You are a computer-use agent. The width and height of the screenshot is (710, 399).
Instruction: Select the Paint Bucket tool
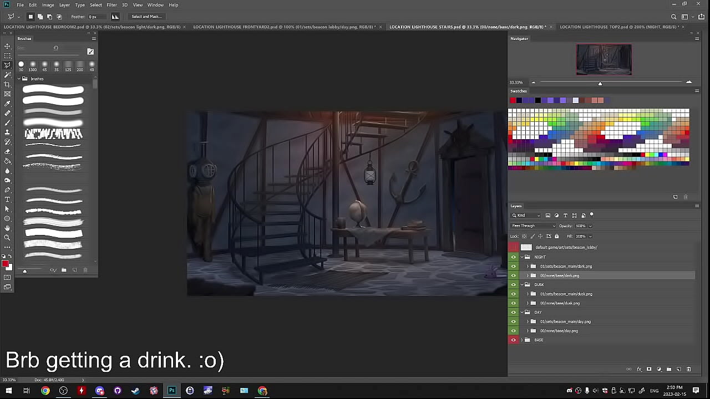[x=7, y=161]
